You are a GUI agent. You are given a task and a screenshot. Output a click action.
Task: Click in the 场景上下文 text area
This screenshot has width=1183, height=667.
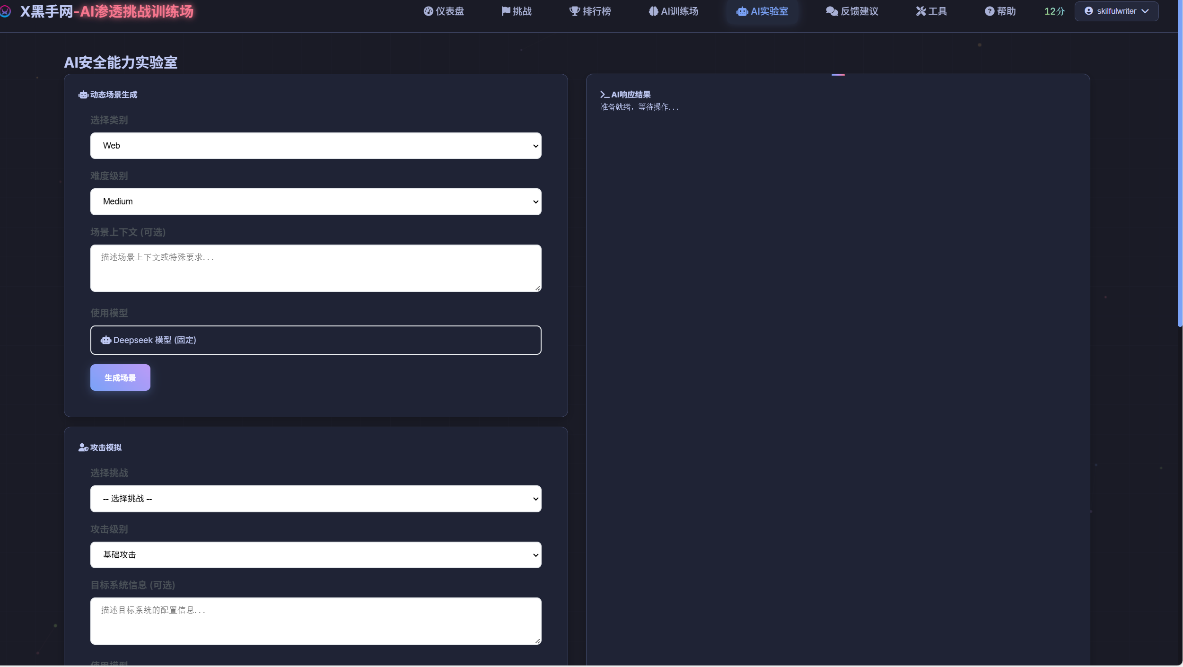pos(315,268)
